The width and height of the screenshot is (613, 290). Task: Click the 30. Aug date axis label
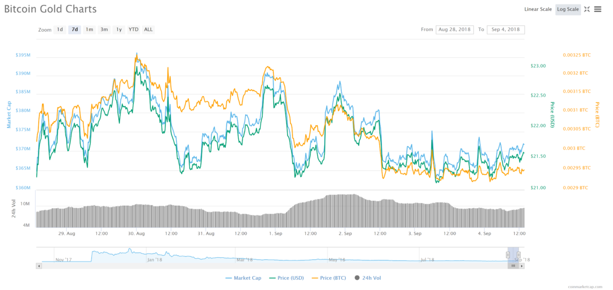tap(136, 234)
